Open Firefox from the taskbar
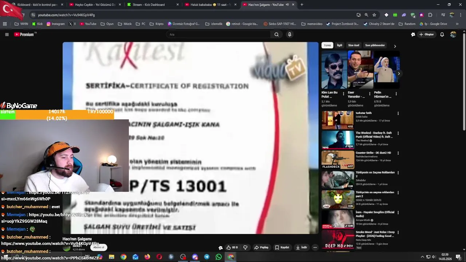 click(147, 257)
